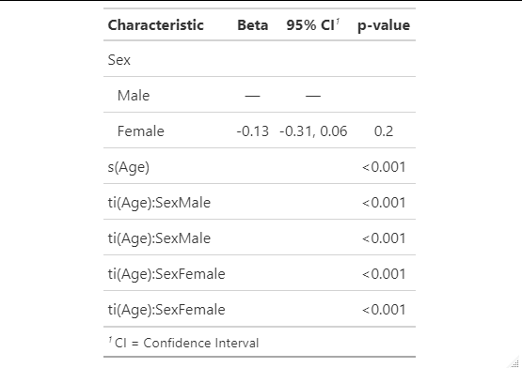The image size is (522, 368).
Task: Click the Male row label
Action: pyautogui.click(x=134, y=96)
